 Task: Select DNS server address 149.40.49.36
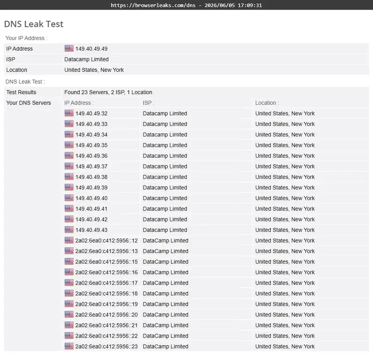pos(91,156)
